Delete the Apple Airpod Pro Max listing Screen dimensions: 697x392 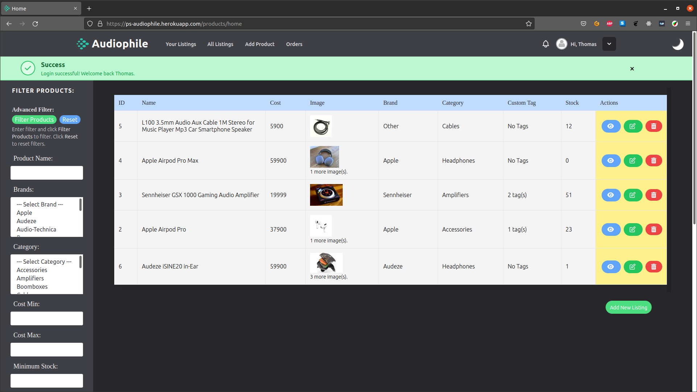point(654,160)
